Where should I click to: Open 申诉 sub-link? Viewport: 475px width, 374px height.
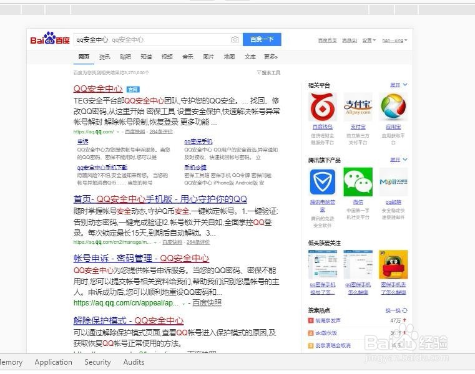pyautogui.click(x=82, y=141)
